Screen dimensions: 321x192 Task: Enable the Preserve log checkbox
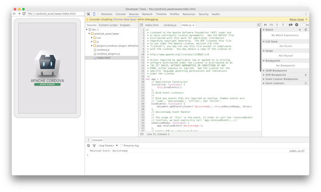tap(122, 145)
